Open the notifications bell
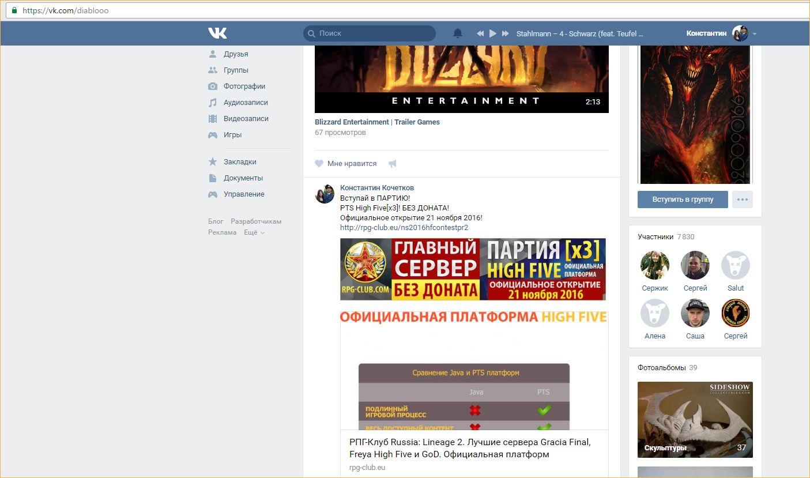The image size is (810, 478). tap(458, 33)
